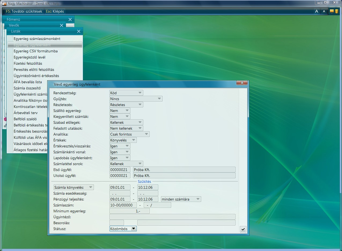Screen dimensions: 342x251
Task: Click the smaller font size A icon
Action: [x=324, y=11]
